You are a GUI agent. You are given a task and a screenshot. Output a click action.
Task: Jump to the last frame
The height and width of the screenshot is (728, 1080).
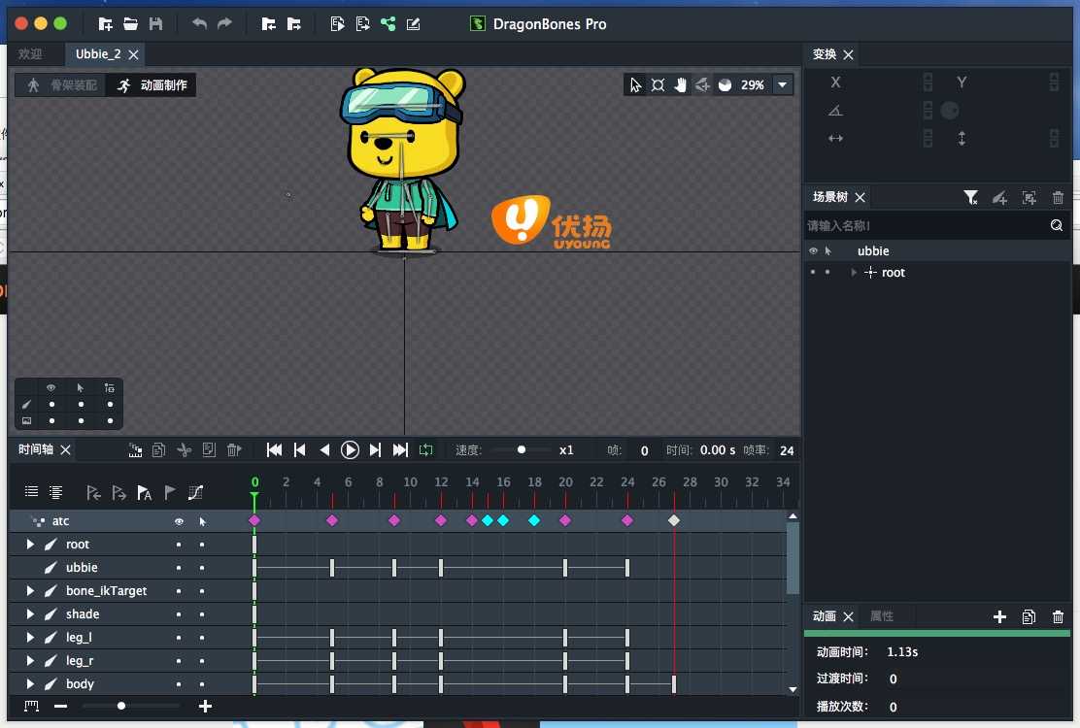400,450
